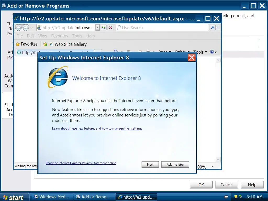This screenshot has height=201, width=268.
Task: Switch to the http://fe2.upd taskbar item
Action: click(x=136, y=197)
